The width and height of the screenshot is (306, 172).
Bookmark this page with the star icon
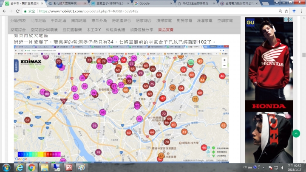click(x=286, y=11)
